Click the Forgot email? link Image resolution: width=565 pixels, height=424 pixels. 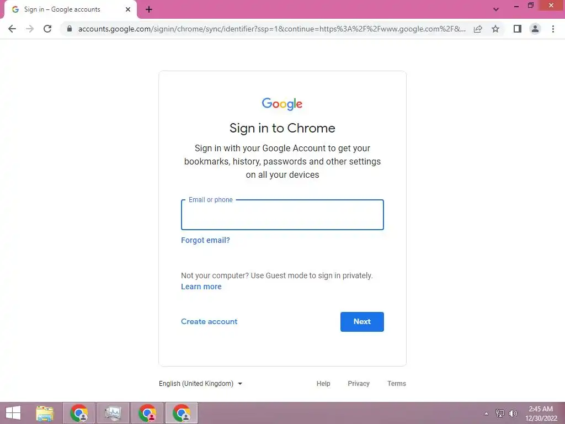(205, 240)
